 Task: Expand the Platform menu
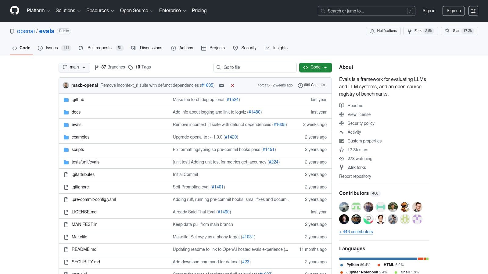tap(38, 11)
